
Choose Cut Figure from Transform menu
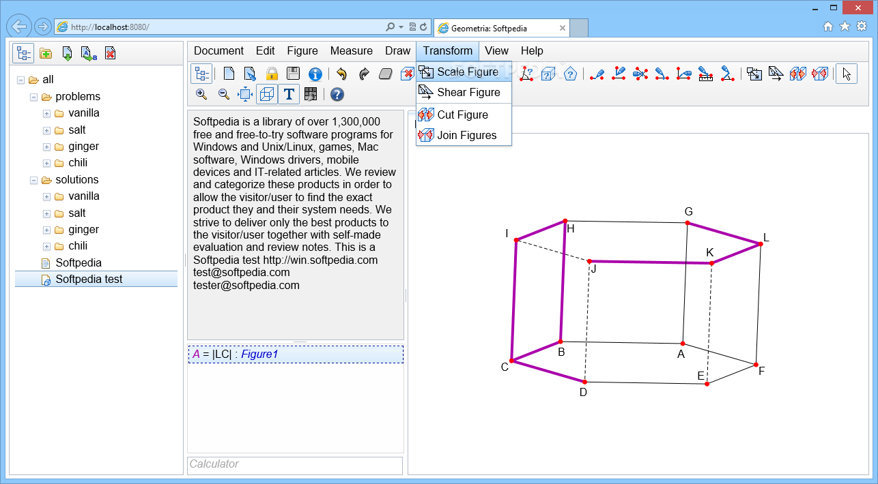[x=464, y=115]
